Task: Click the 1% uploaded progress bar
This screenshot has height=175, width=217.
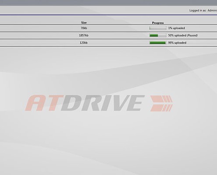Action: 158,28
